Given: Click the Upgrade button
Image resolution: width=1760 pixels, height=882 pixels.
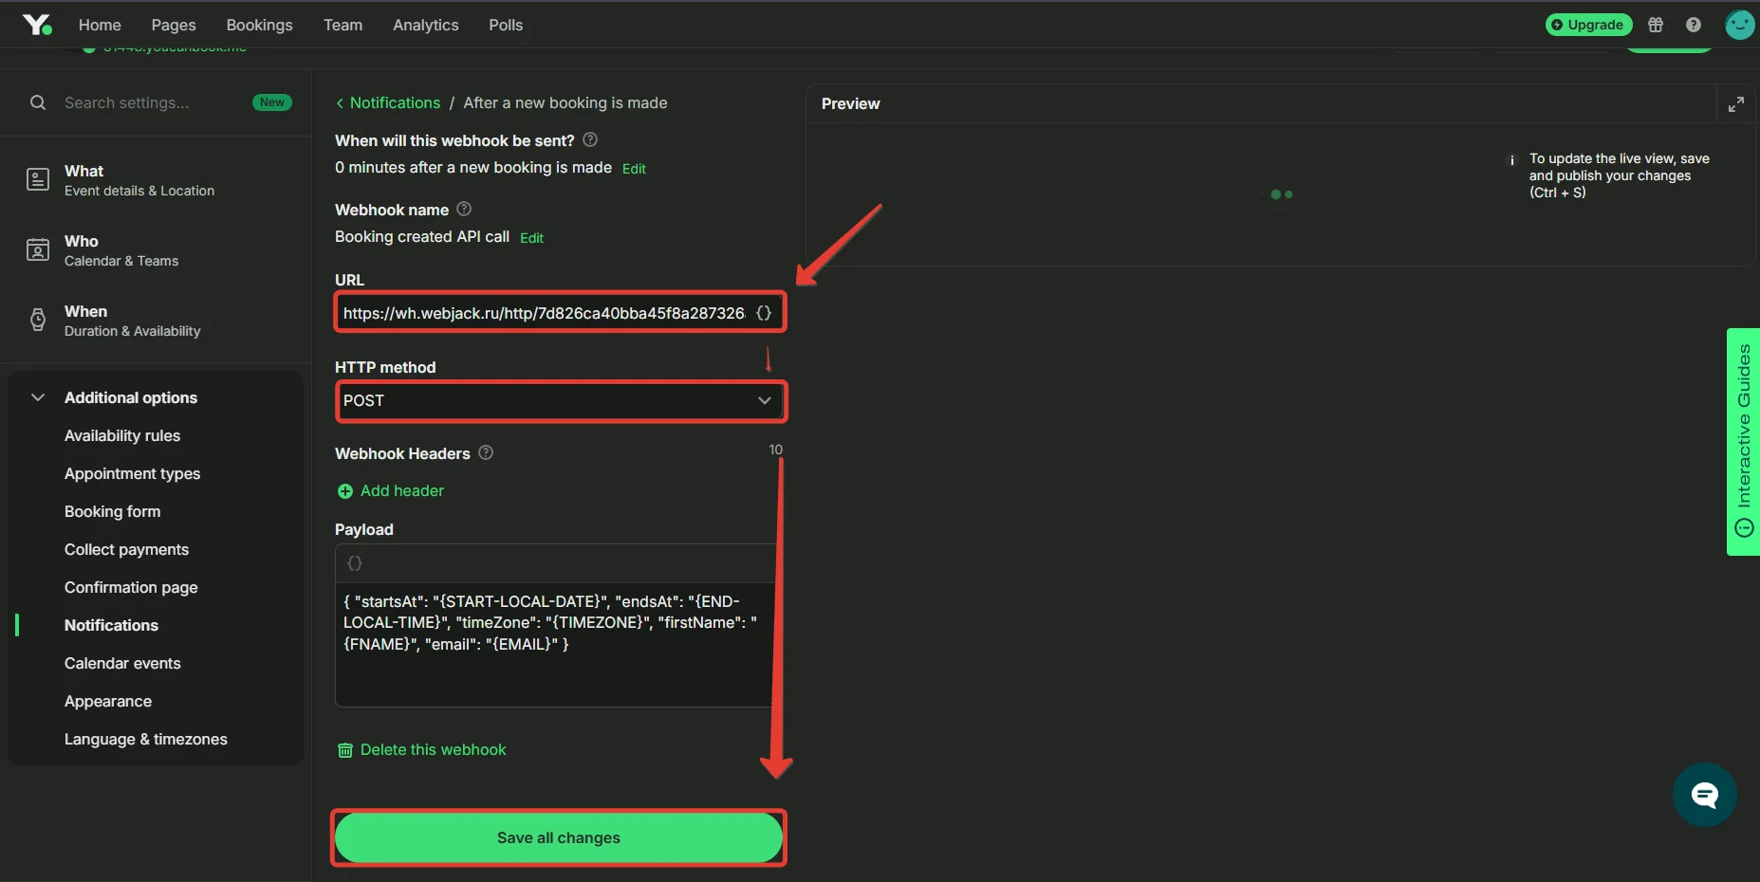Looking at the screenshot, I should coord(1588,25).
